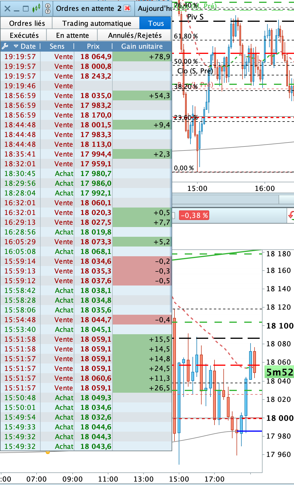Viewport: 294px width, 485px height.
Task: Select gain cell +14,5
Action: pyautogui.click(x=142, y=349)
